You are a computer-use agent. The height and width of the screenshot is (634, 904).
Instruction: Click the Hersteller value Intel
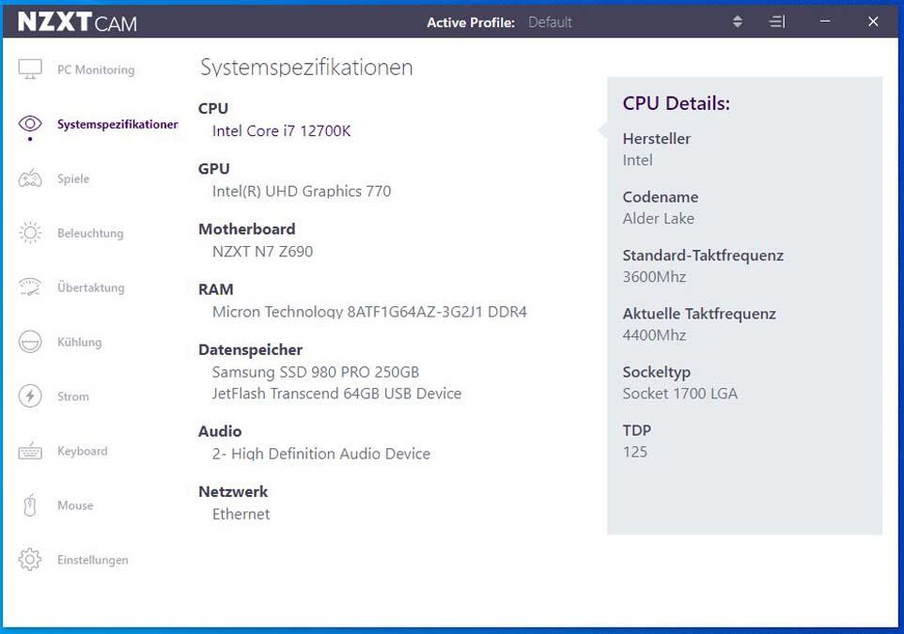pos(638,161)
